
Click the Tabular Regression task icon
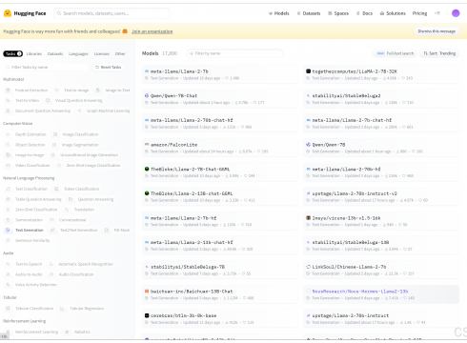point(62,309)
